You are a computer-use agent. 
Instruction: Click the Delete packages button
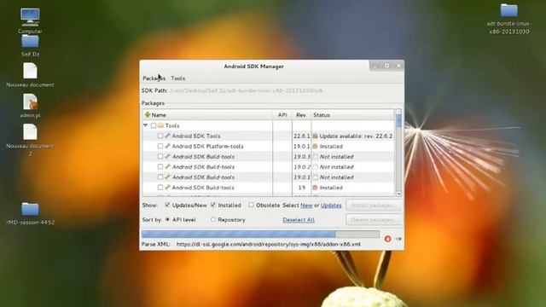(374, 220)
